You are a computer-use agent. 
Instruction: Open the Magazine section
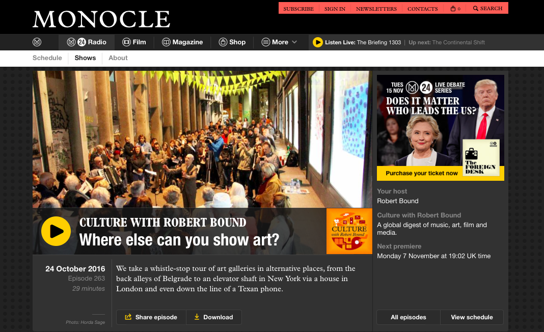[182, 42]
